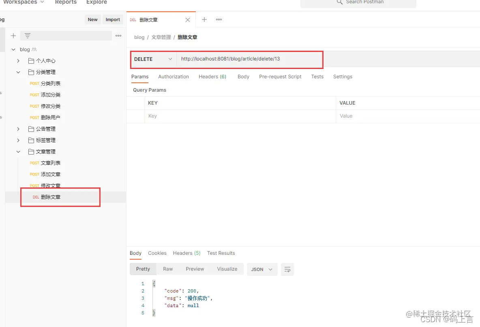480x327 pixels.
Task: Click the query param Key field
Action: pos(240,116)
